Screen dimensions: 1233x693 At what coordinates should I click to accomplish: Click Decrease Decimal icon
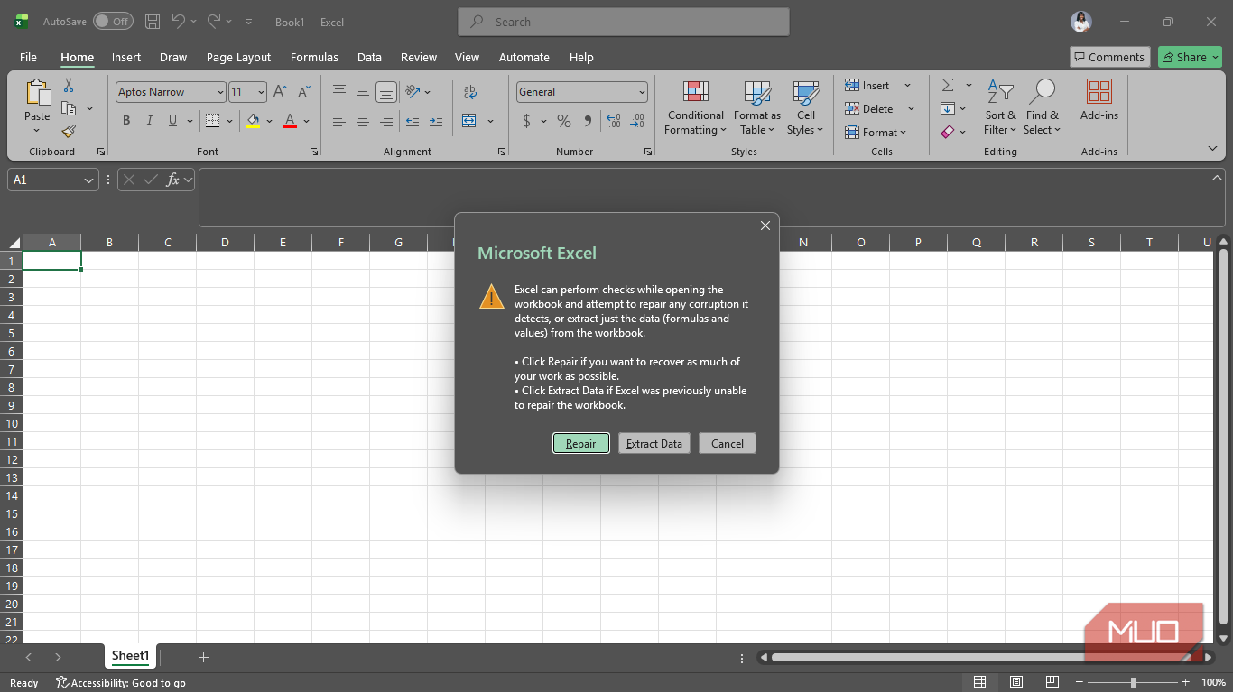[638, 121]
